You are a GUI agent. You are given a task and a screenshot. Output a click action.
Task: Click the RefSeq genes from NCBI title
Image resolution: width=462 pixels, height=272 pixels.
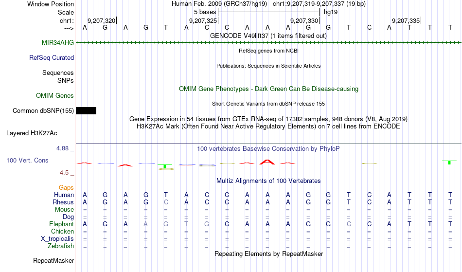(269, 51)
